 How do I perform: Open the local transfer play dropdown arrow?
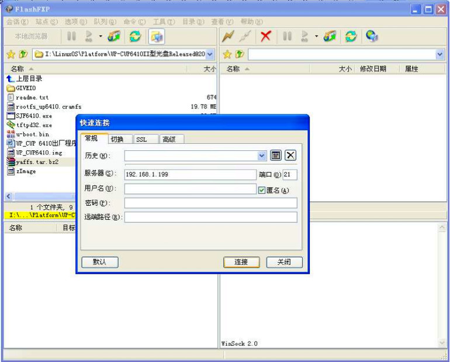101,36
